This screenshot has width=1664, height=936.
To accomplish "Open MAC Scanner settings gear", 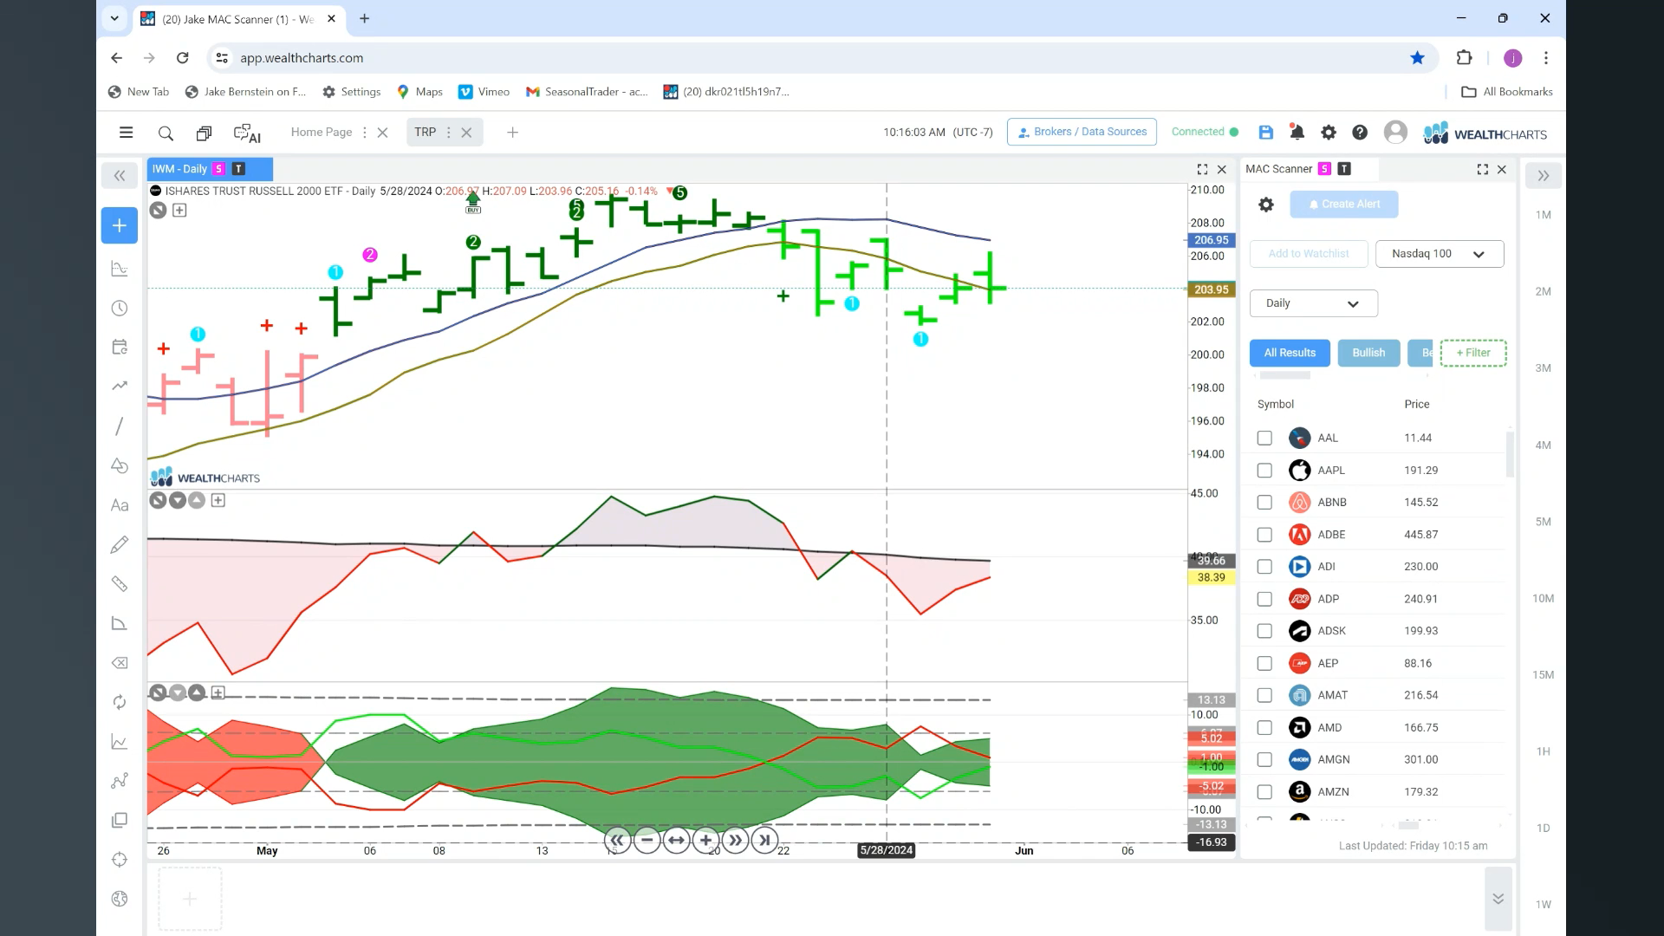I will point(1266,205).
